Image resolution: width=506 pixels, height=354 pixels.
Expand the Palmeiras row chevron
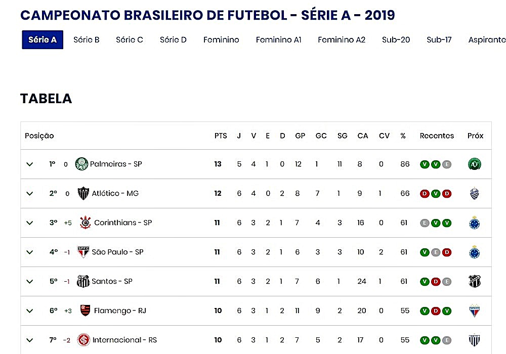[x=30, y=164]
